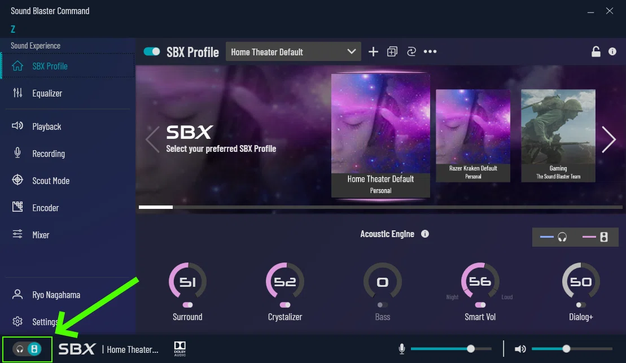This screenshot has width=626, height=363.
Task: Click the Dolby Audio icon
Action: (180, 349)
